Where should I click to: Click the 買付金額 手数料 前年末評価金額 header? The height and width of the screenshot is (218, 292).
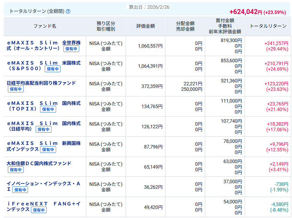coord(225,26)
